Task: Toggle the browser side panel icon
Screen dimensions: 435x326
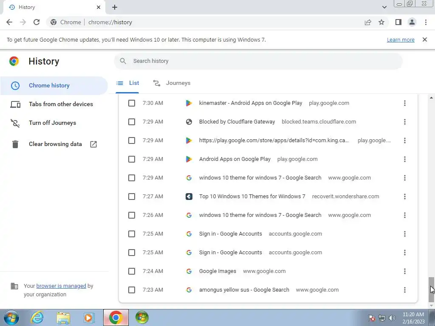Action: click(398, 22)
